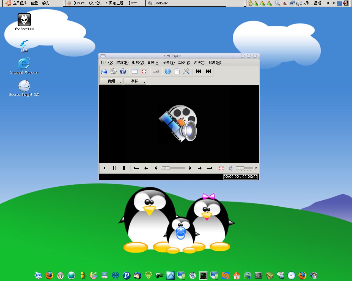Screen dimensions: 352x281
Task: Select the 迅雷 desktop icon
Action: click(x=24, y=46)
